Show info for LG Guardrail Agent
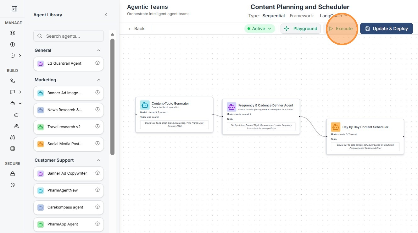 tap(98, 63)
